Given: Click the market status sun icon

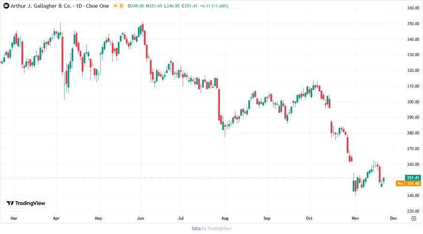Looking at the screenshot, I should pos(116,6).
